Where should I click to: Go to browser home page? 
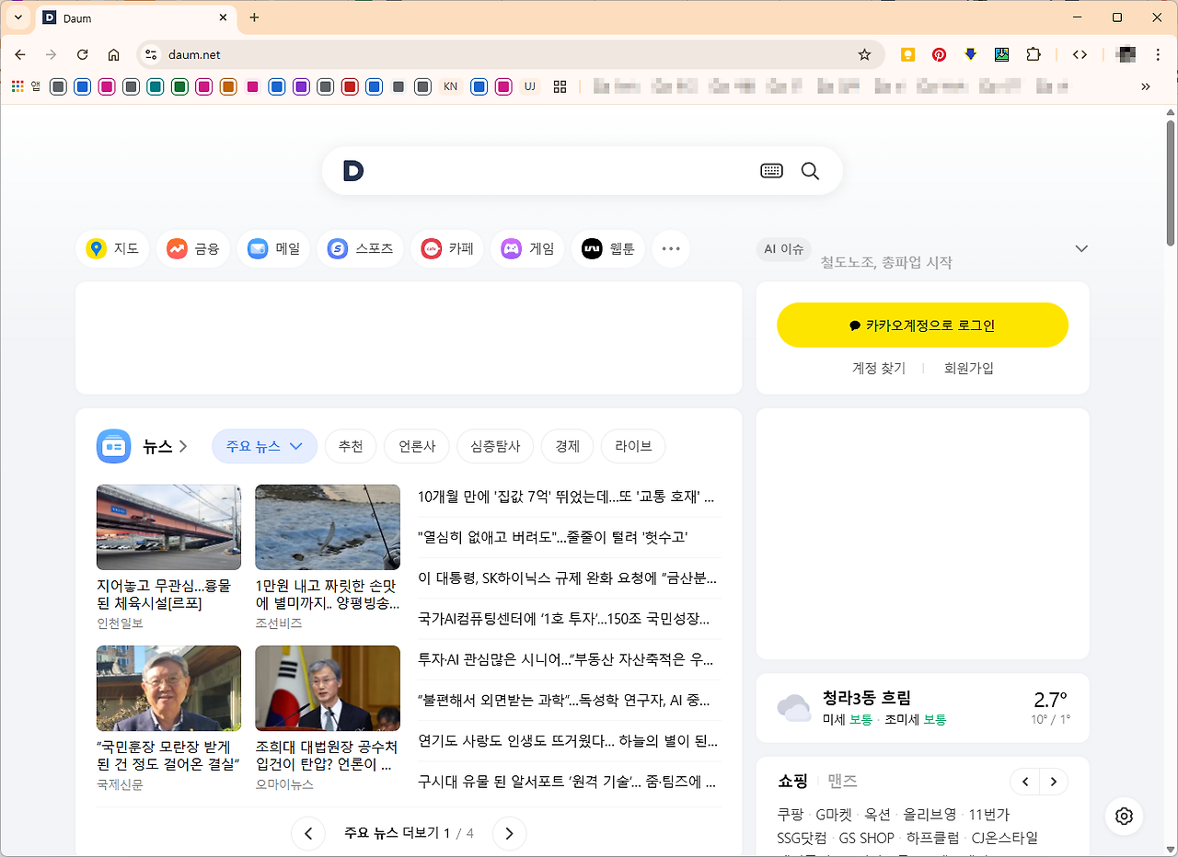point(113,54)
